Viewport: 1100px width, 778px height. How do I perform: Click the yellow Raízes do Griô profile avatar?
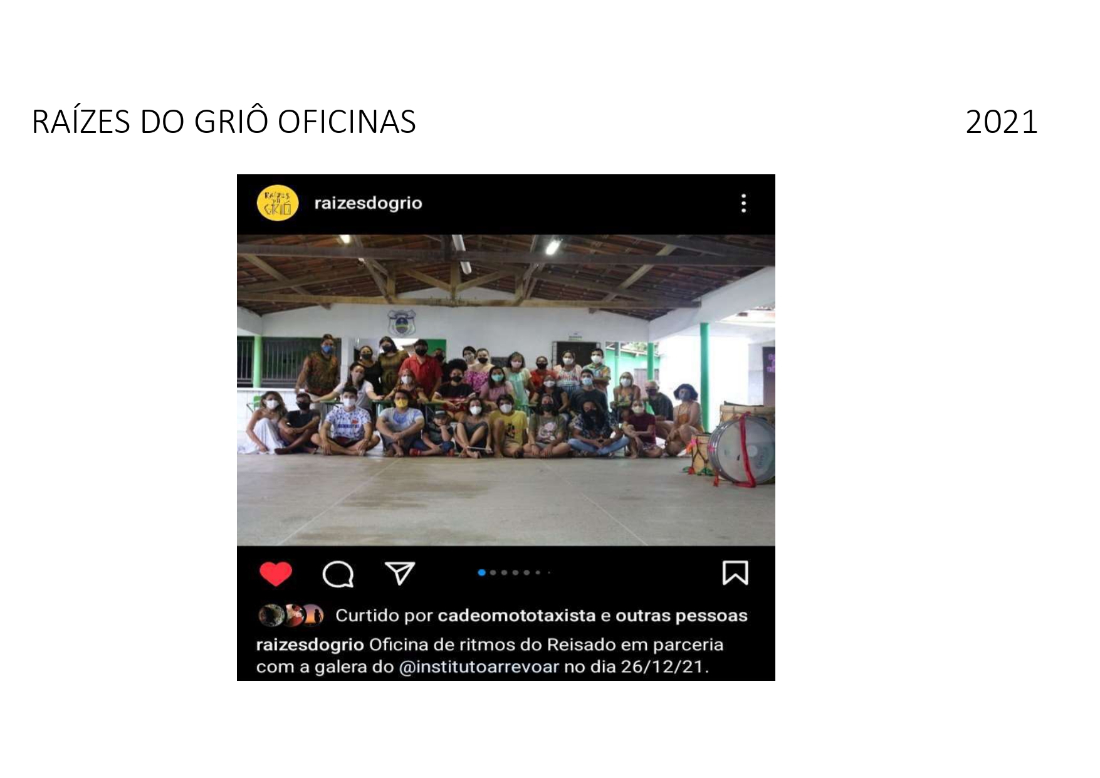click(x=277, y=203)
